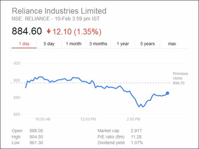Switch to the 5 day tab
Viewport: 199px width, 149px height.
[x=49, y=44]
